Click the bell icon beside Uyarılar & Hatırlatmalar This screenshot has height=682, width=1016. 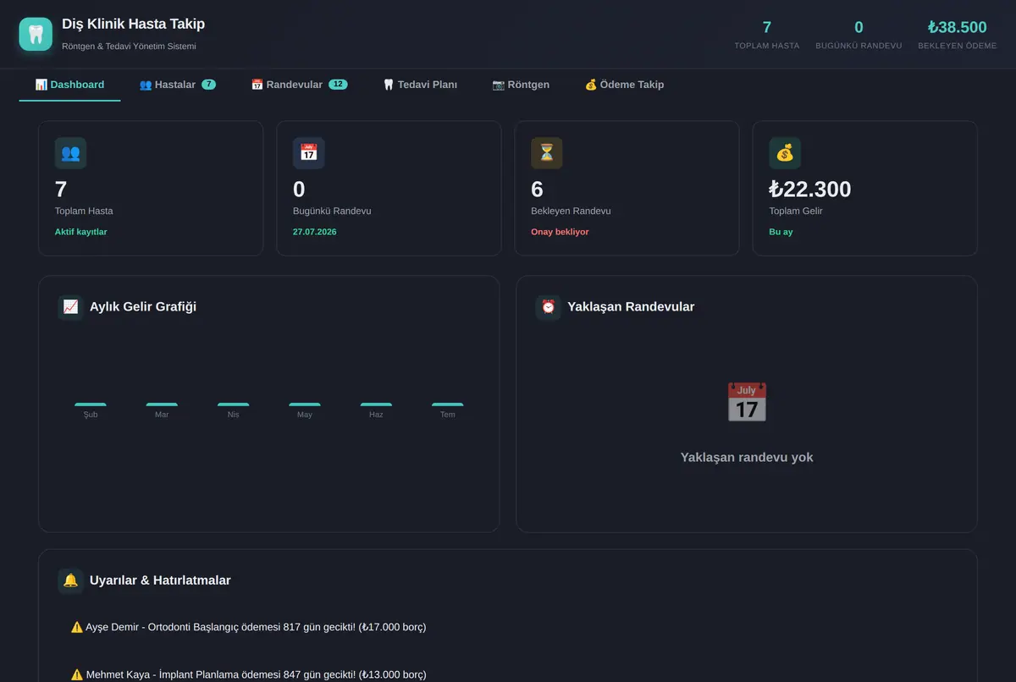tap(71, 580)
